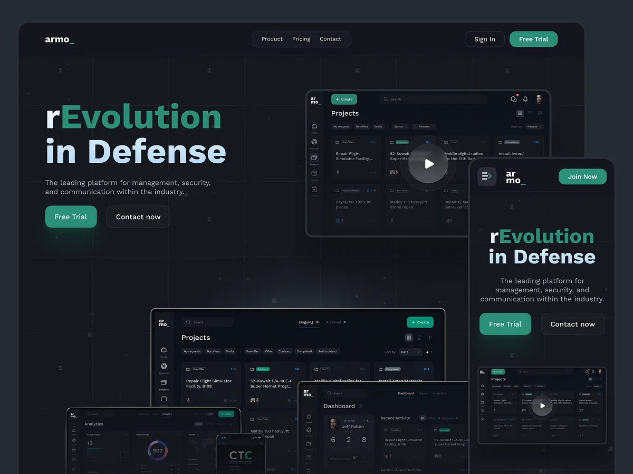Switch to grid view in laptop mockup
Screen dimensions: 633x474
pyautogui.click(x=409, y=338)
